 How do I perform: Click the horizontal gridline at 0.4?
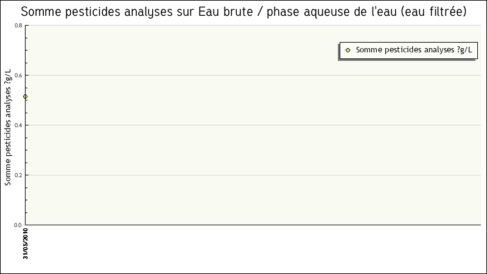243,125
